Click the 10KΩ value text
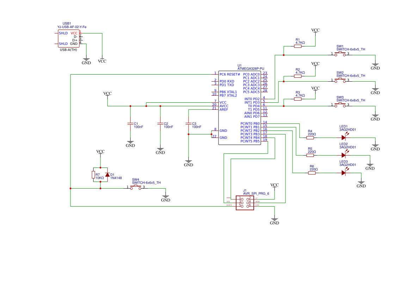The image size is (412, 291). tap(100, 178)
